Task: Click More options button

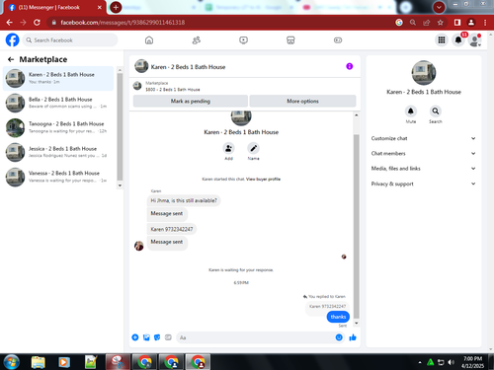Action: coord(302,101)
